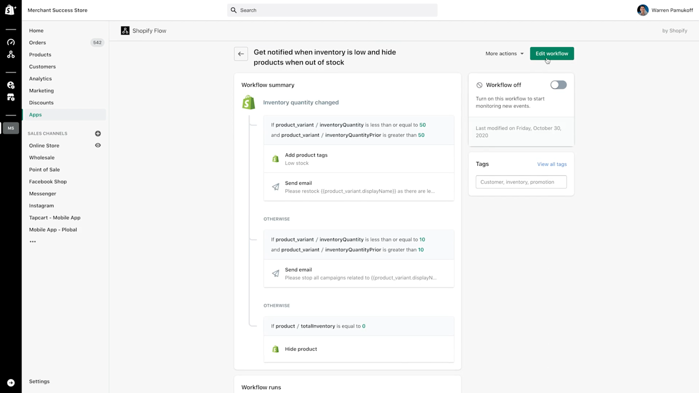
Task: Click the speedometer dashboard icon in dark sidebar
Action: coord(11,42)
